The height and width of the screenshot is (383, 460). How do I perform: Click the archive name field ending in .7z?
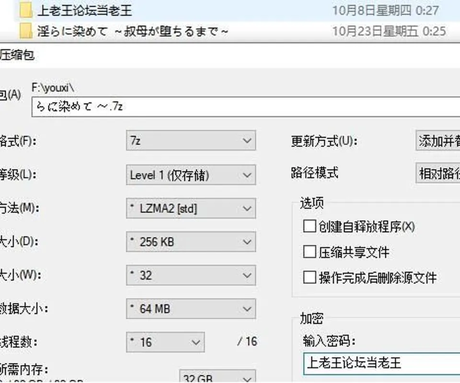coord(246,107)
